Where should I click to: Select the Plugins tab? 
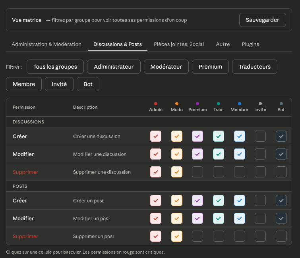pyautogui.click(x=250, y=44)
